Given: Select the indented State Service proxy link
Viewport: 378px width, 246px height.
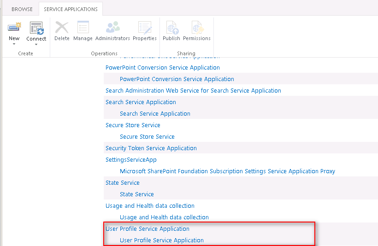Looking at the screenshot, I should pyautogui.click(x=137, y=194).
